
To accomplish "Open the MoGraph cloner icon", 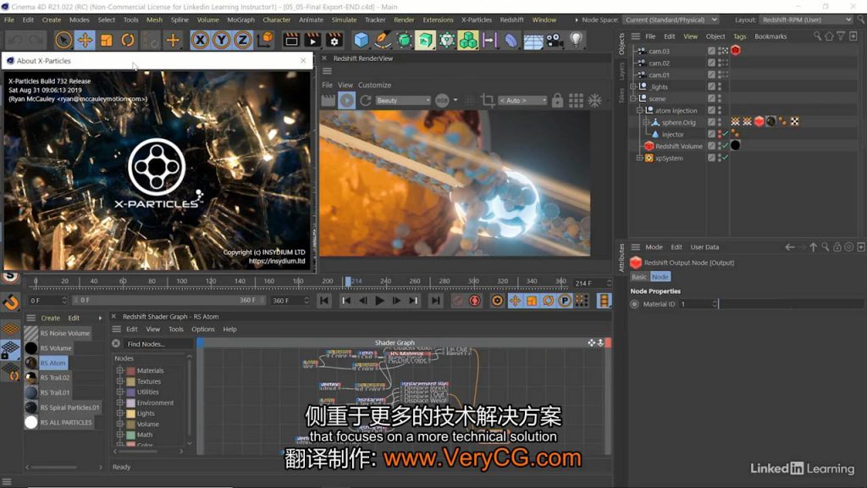I will [467, 40].
